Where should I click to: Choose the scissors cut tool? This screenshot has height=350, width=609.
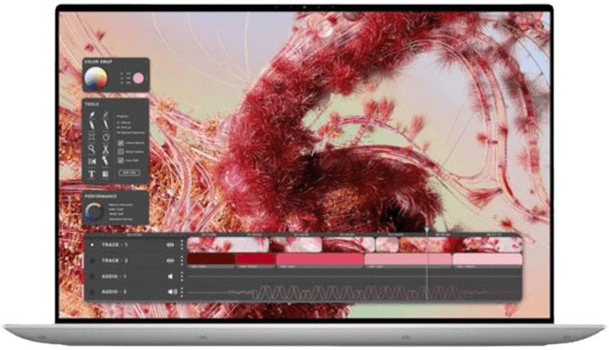(106, 149)
